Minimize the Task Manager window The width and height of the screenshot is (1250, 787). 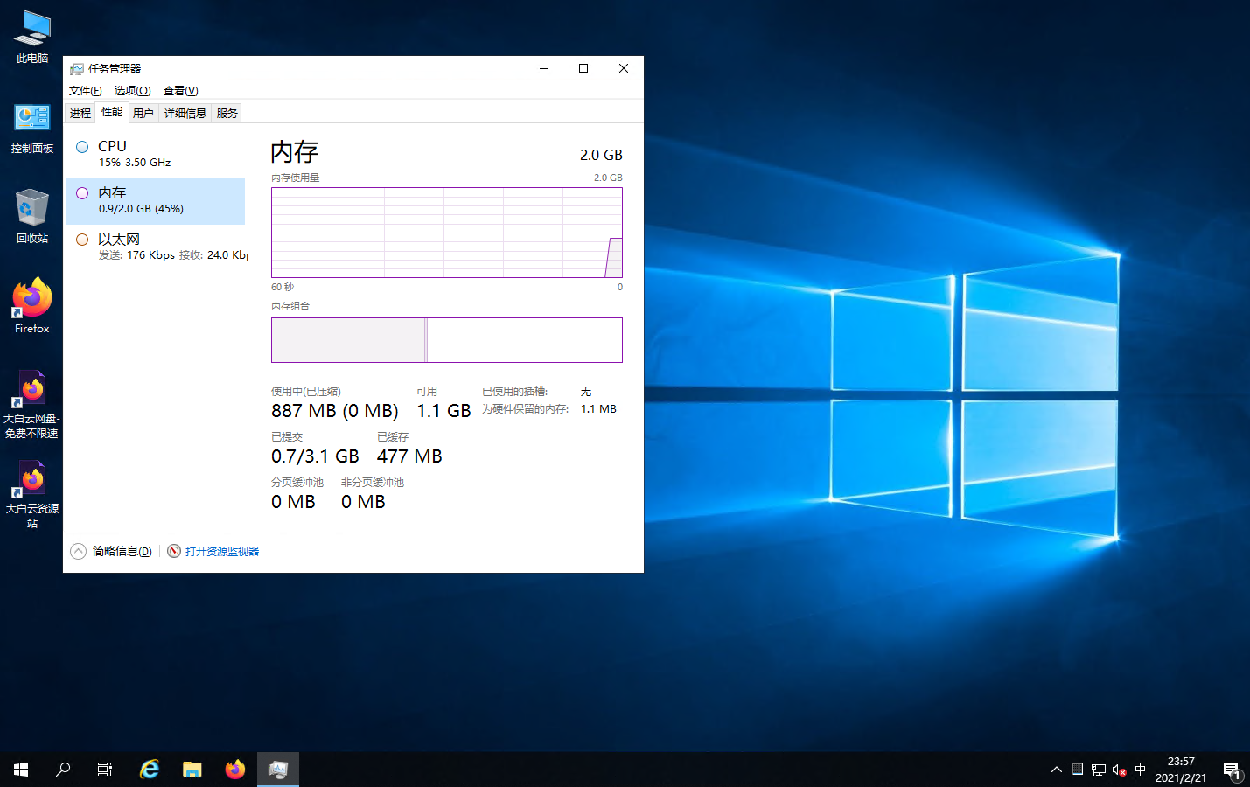pos(544,68)
